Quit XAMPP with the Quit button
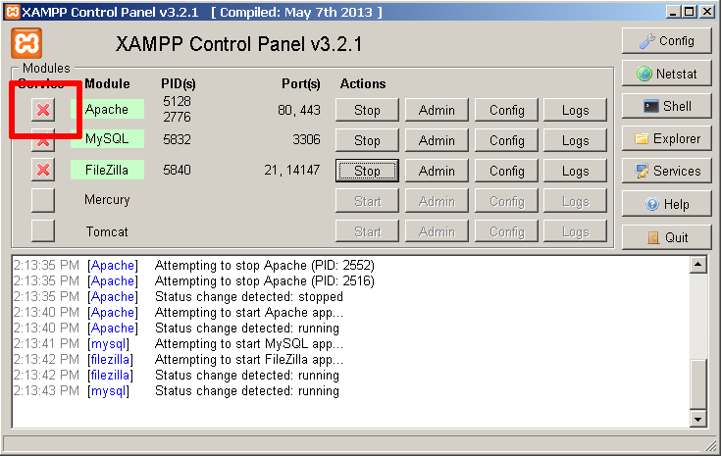 (666, 237)
